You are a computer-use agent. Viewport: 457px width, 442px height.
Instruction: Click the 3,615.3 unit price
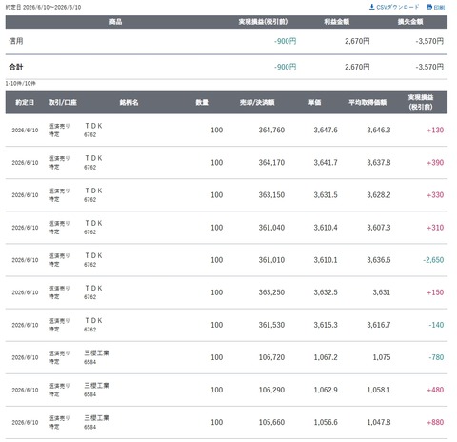326,325
